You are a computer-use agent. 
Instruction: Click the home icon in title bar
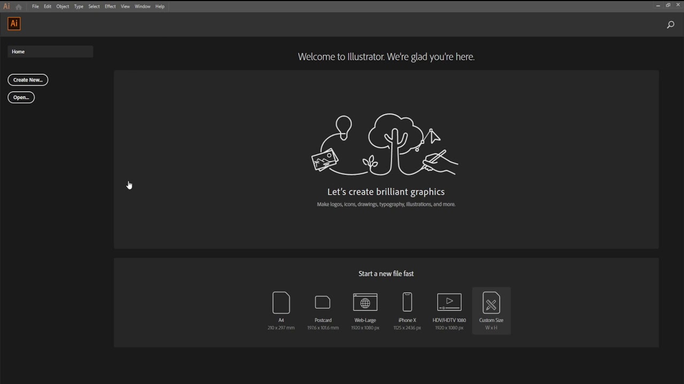[19, 7]
